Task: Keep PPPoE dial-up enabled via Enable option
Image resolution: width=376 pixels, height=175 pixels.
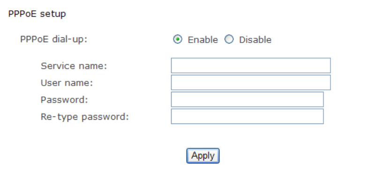Action: tap(177, 39)
